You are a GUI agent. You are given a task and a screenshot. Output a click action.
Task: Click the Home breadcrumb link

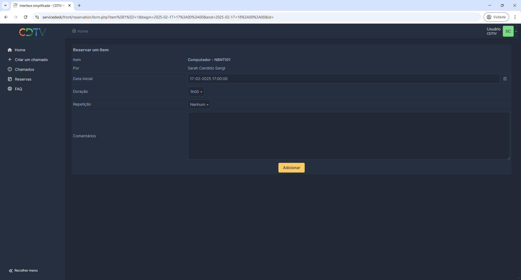click(82, 31)
